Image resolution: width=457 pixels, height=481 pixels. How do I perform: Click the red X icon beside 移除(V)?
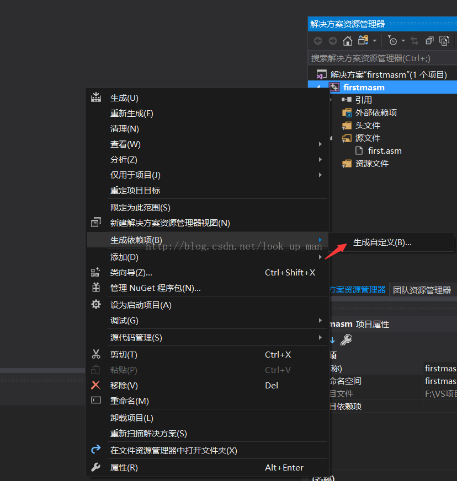point(95,385)
